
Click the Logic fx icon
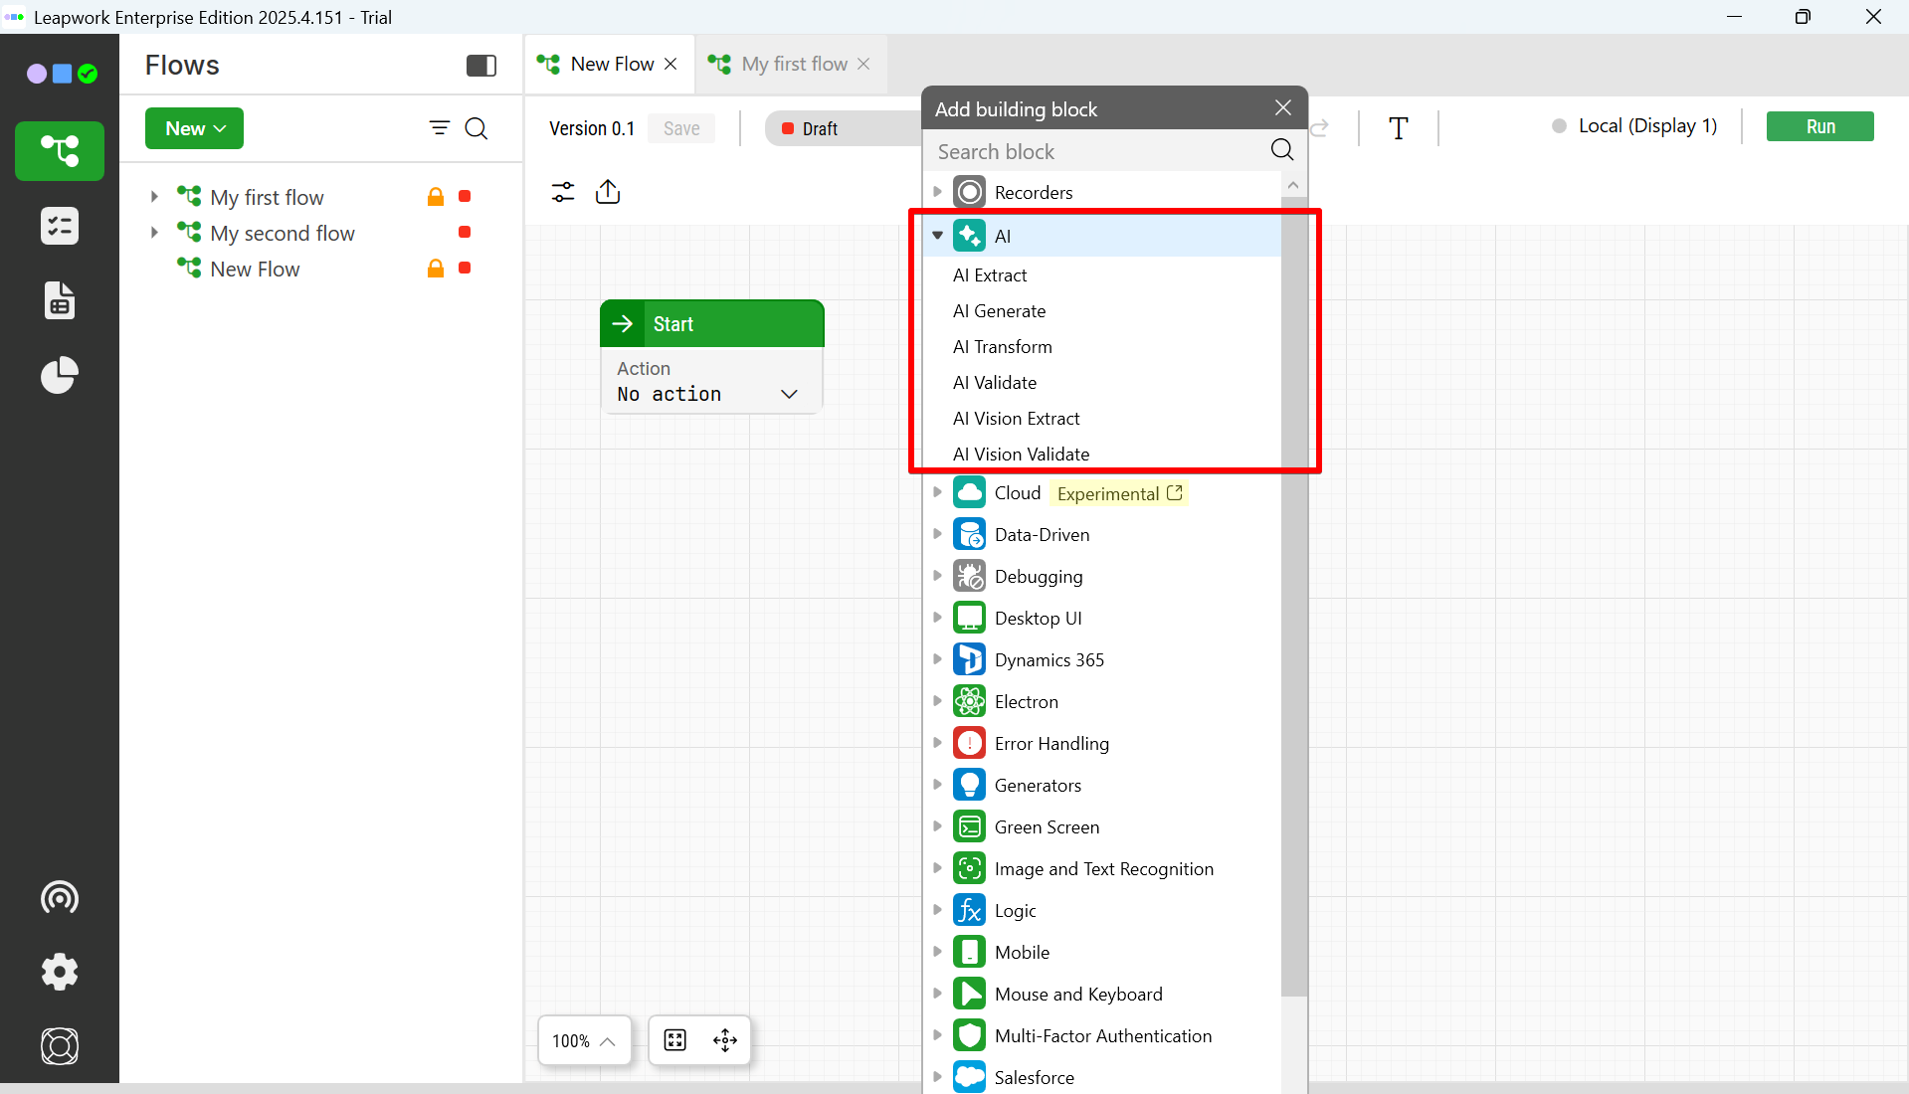[x=970, y=911]
